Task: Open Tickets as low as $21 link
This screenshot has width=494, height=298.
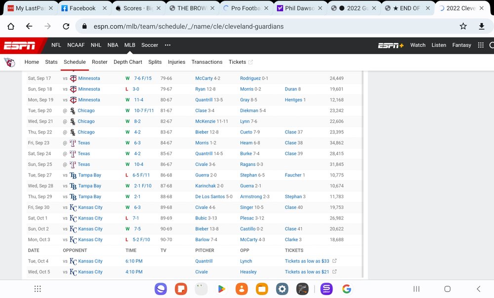Action: [x=307, y=272]
